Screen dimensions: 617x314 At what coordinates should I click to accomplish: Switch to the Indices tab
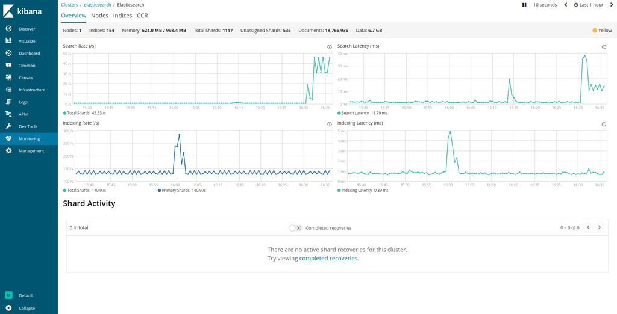tap(123, 16)
